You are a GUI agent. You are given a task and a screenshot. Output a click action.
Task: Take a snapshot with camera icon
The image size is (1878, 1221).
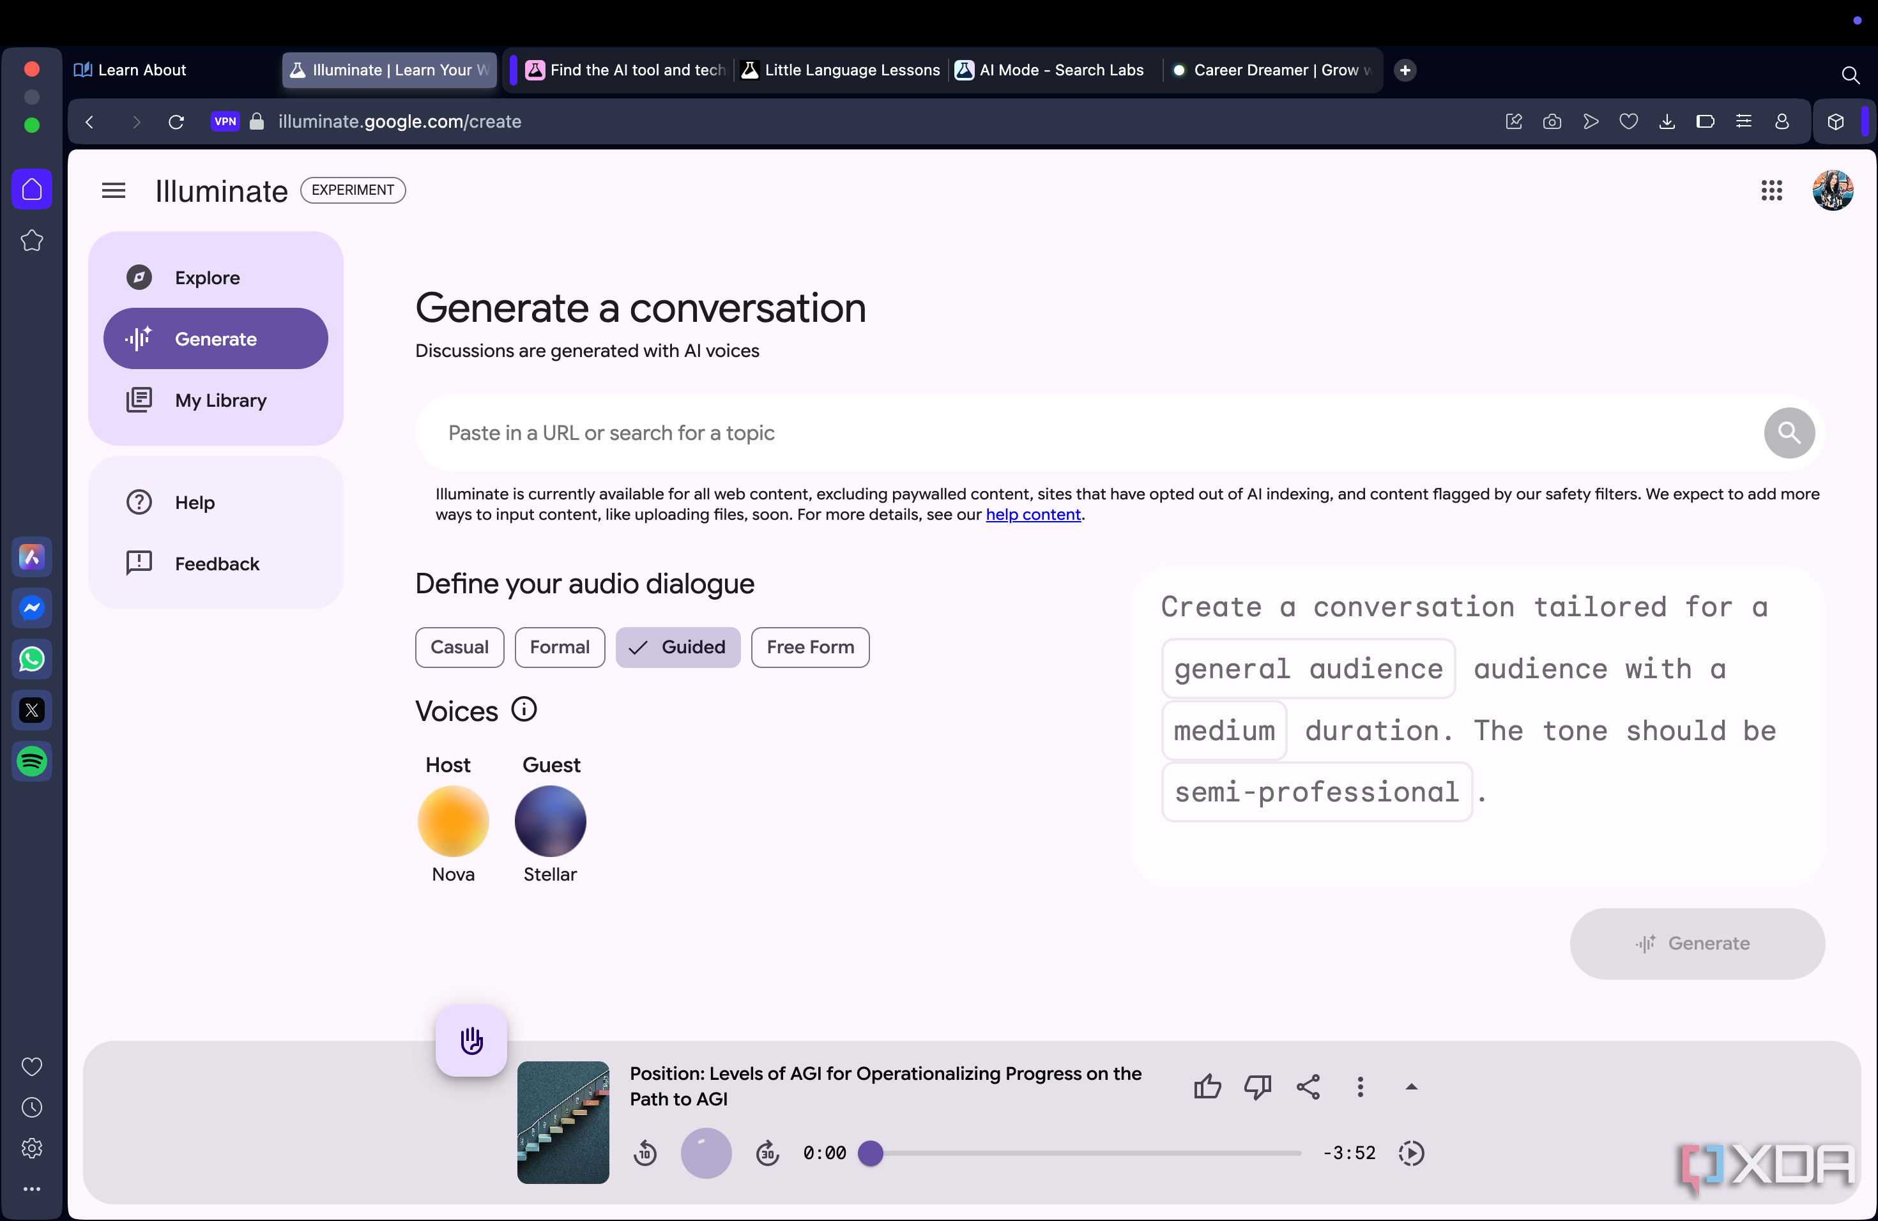click(1552, 121)
